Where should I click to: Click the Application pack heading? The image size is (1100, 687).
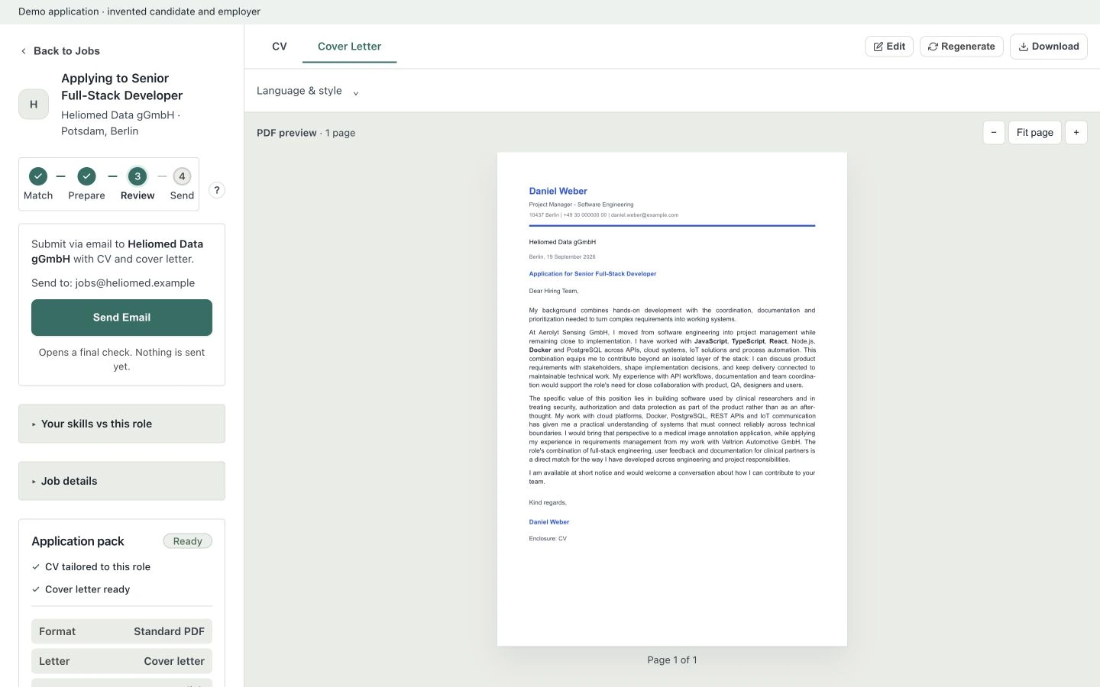(78, 541)
